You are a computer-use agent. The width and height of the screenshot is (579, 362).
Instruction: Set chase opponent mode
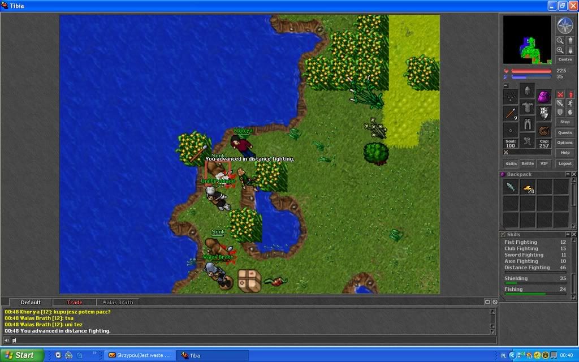pyautogui.click(x=570, y=104)
